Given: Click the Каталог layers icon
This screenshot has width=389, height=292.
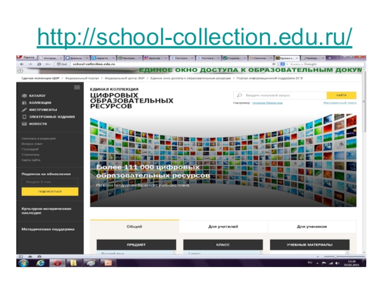Looking at the screenshot, I should click(24, 95).
